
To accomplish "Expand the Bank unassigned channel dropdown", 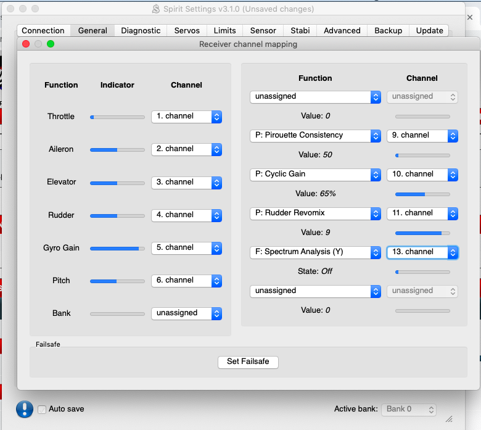I will (186, 313).
